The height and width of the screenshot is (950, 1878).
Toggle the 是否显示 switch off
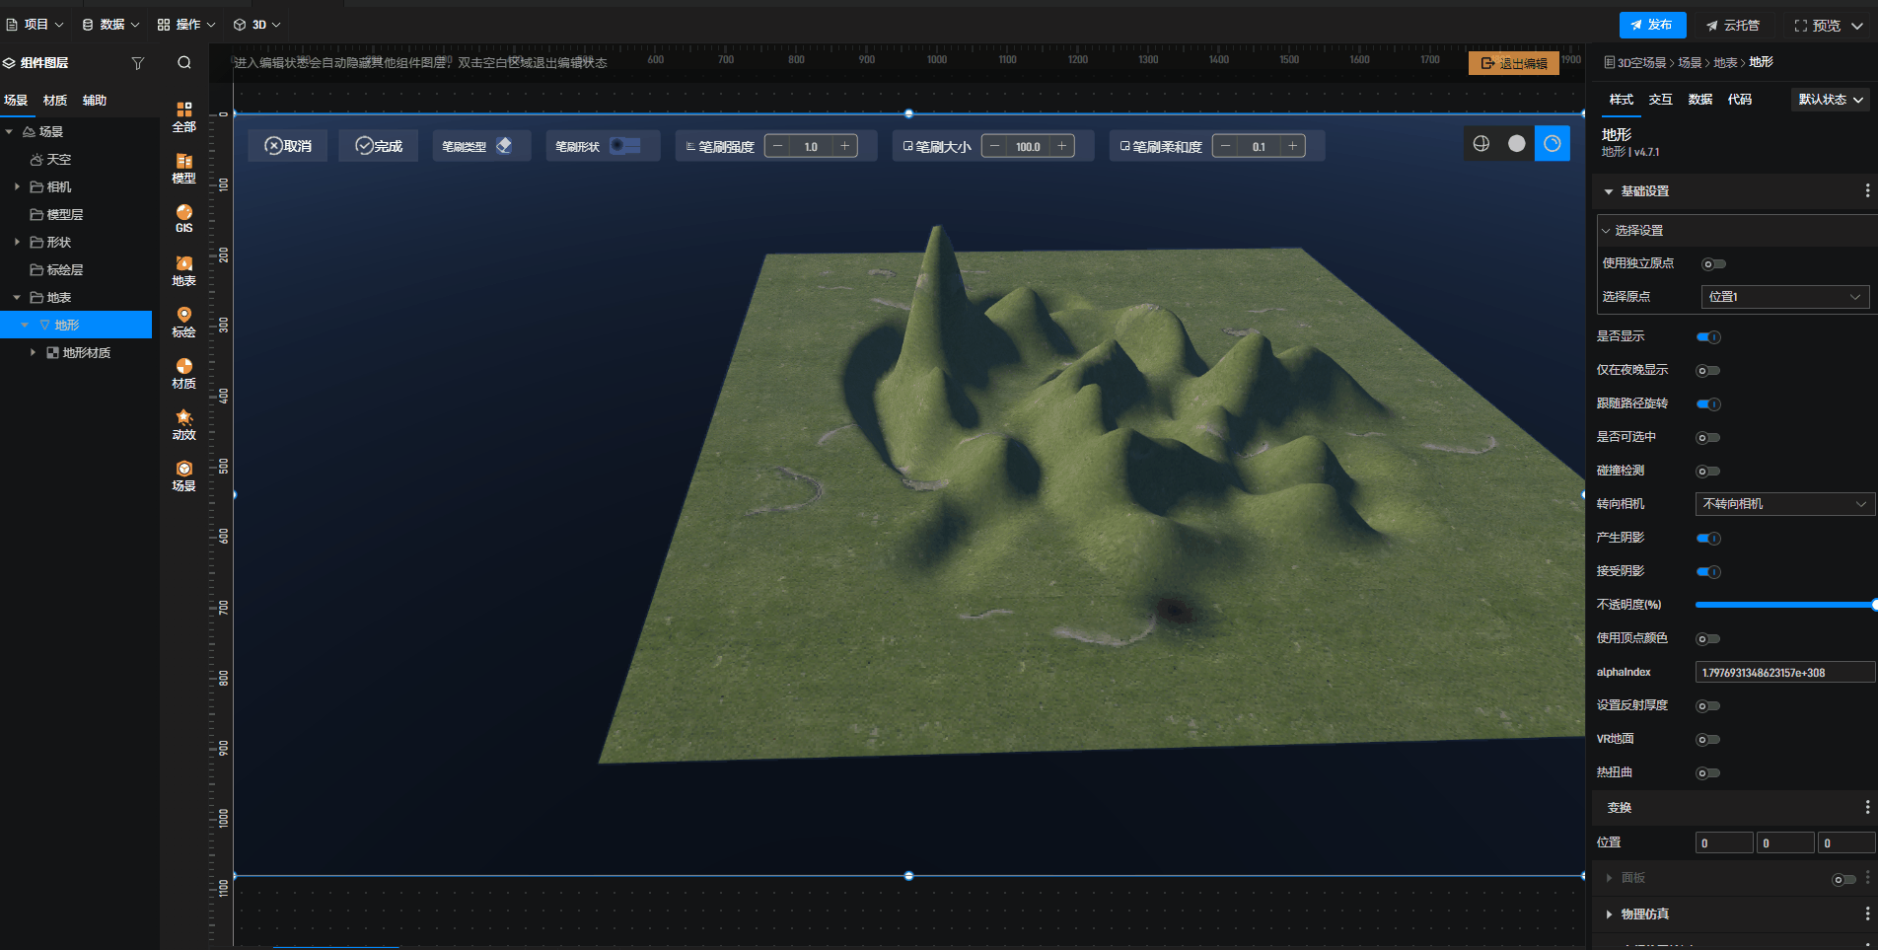click(x=1708, y=337)
